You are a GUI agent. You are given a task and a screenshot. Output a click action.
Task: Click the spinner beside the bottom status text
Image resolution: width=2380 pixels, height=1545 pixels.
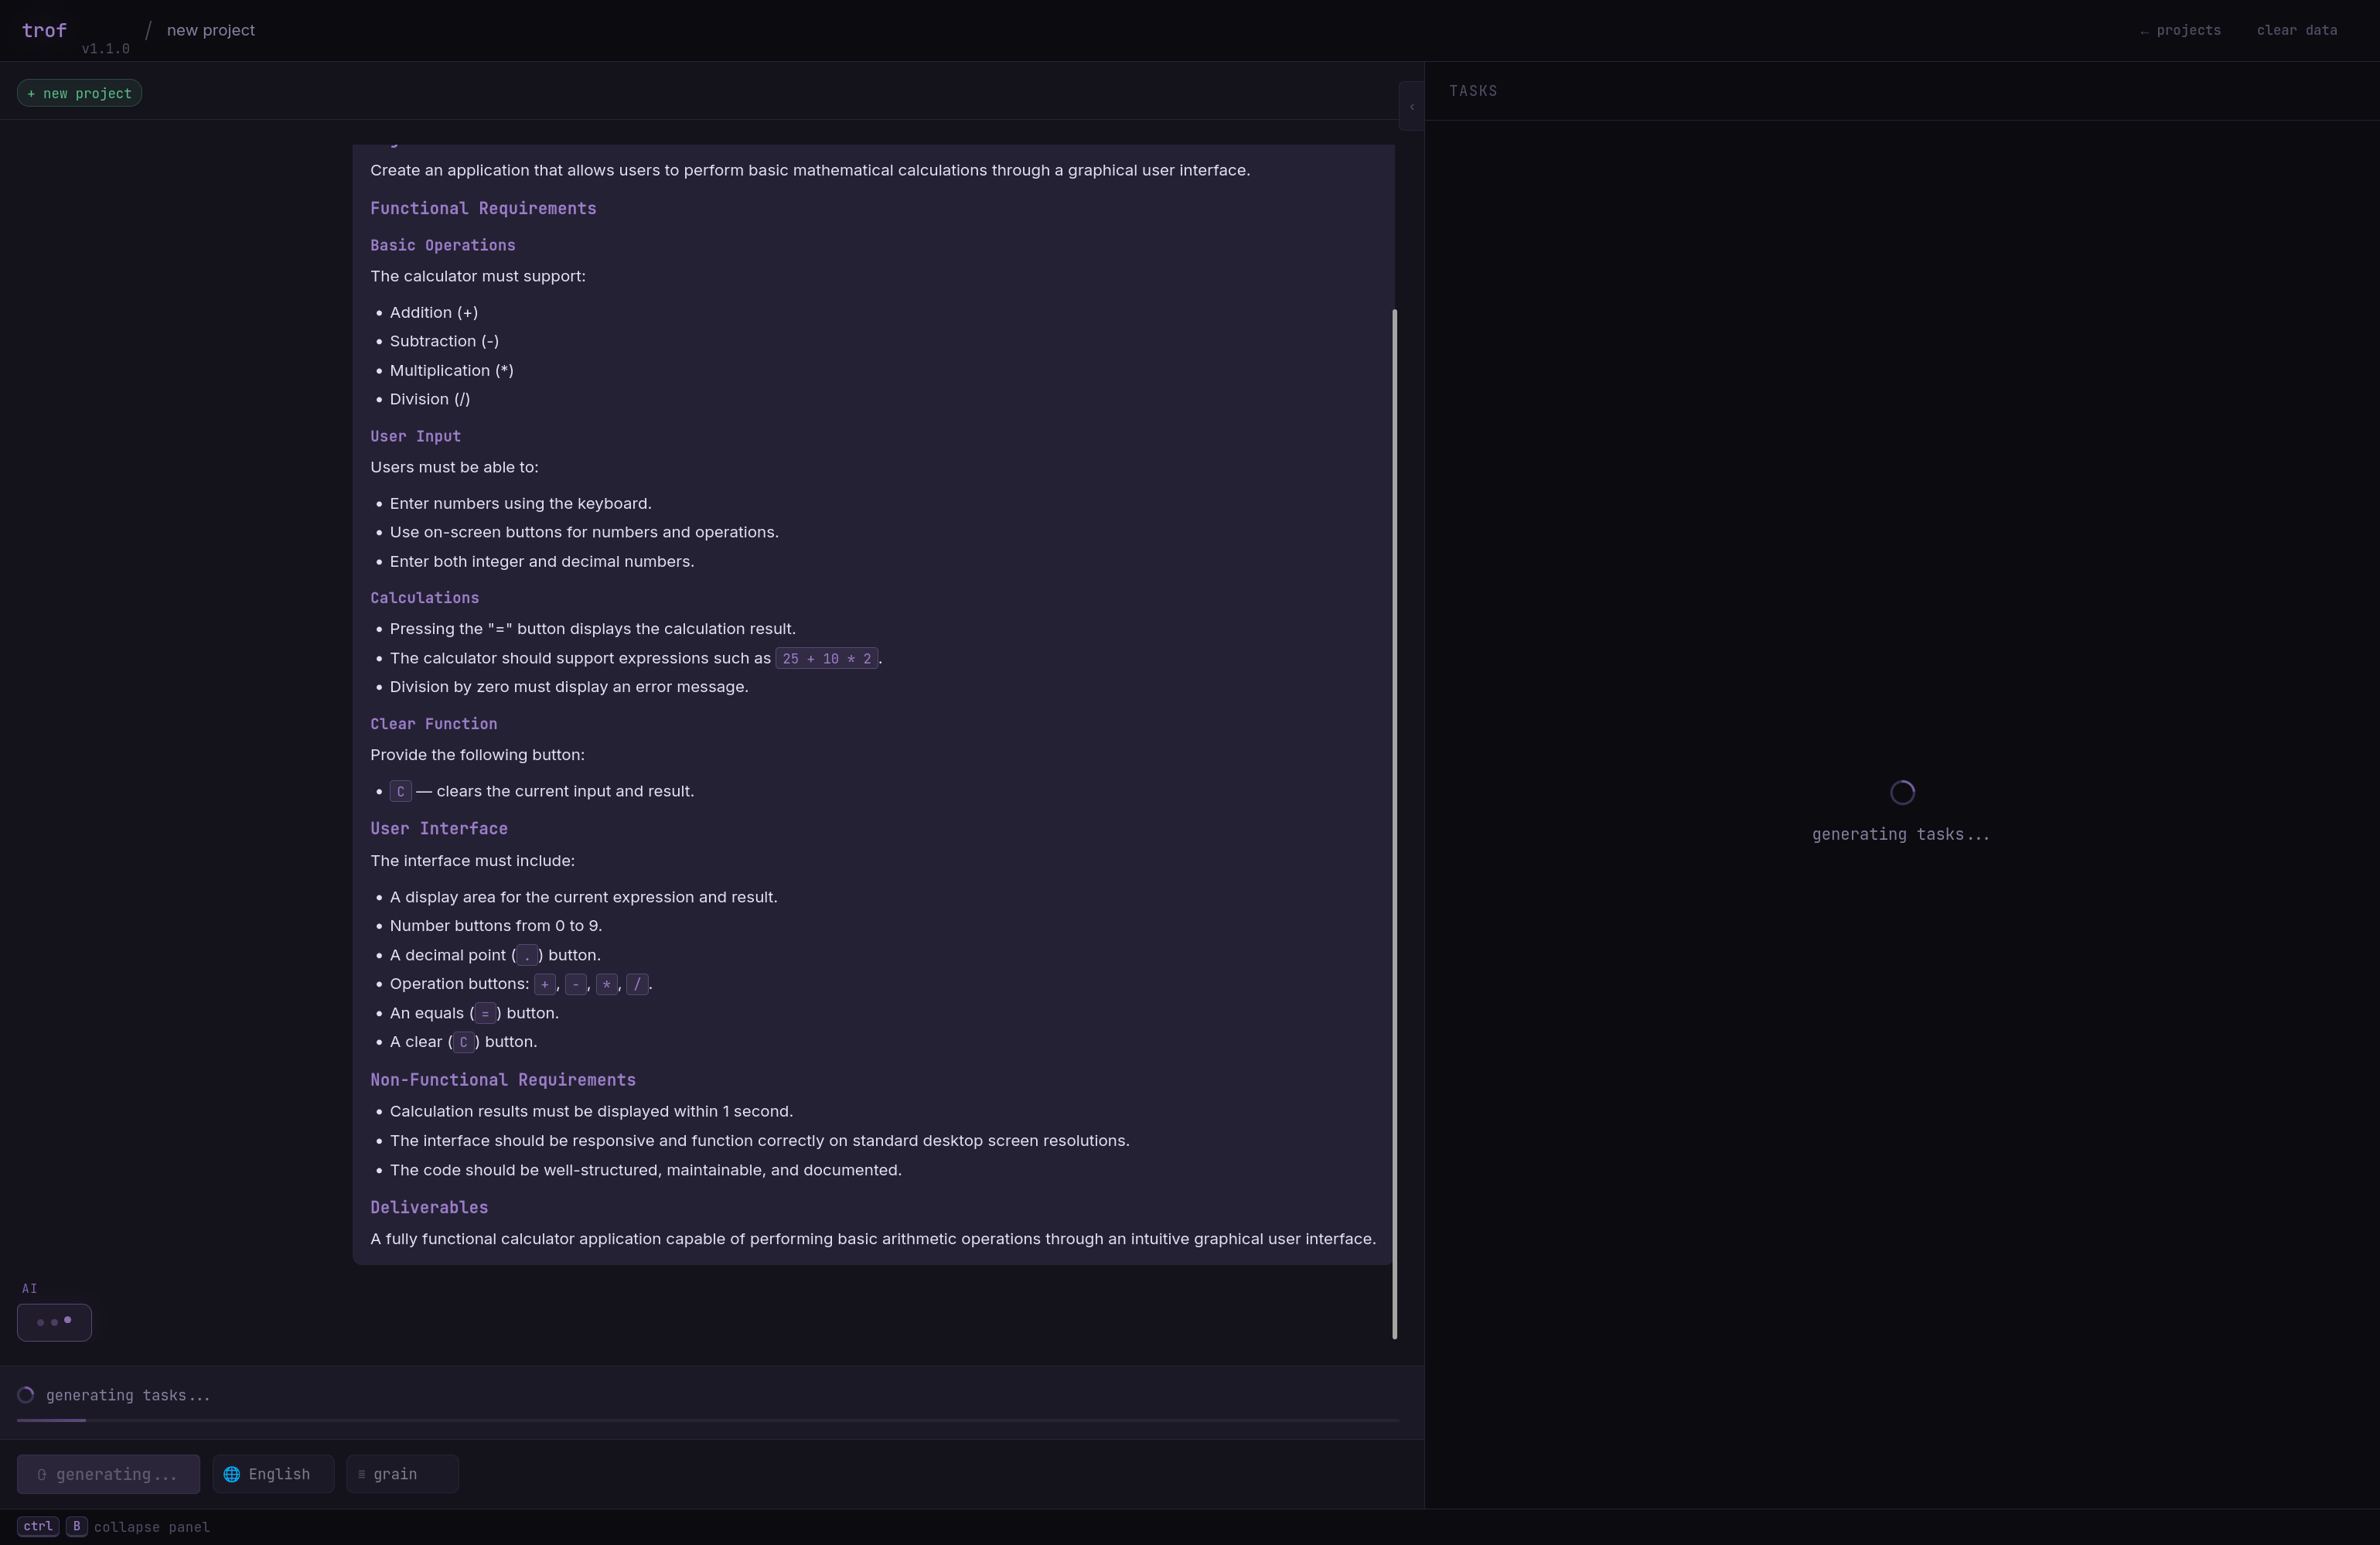[x=26, y=1395]
